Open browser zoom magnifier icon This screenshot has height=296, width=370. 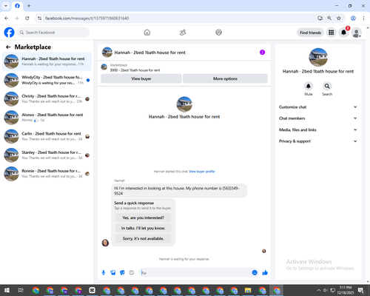(x=329, y=18)
